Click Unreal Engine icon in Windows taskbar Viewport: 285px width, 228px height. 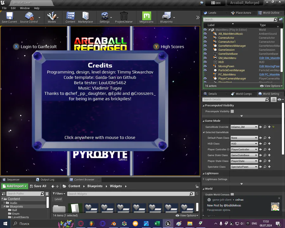coord(168,224)
